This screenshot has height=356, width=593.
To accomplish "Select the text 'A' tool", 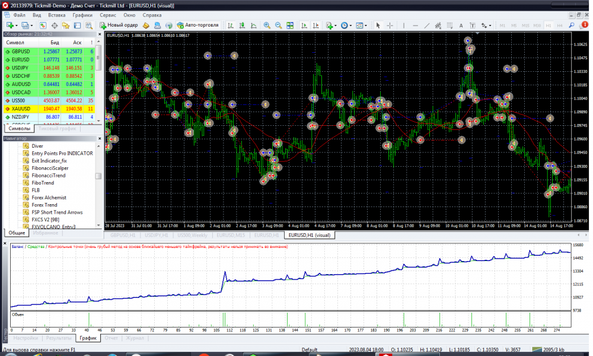I will point(461,26).
